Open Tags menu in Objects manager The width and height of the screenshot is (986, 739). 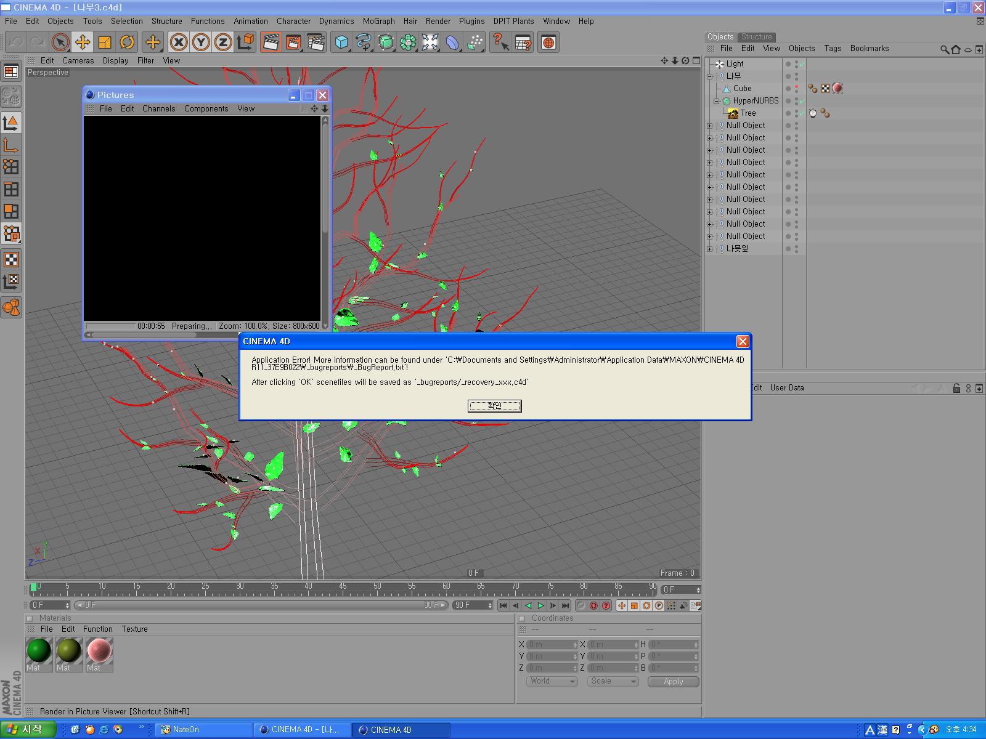[833, 48]
